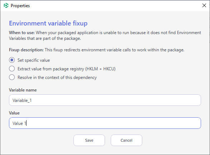Save the environment variable fixup

pyautogui.click(x=89, y=140)
